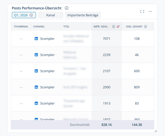Screen dimensions: 165x136
Task: Click average engagement value 144.38
Action: click(137, 125)
